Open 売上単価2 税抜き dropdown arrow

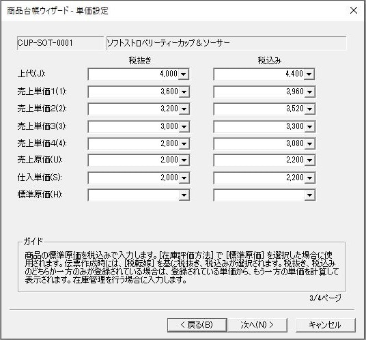pyautogui.click(x=184, y=109)
